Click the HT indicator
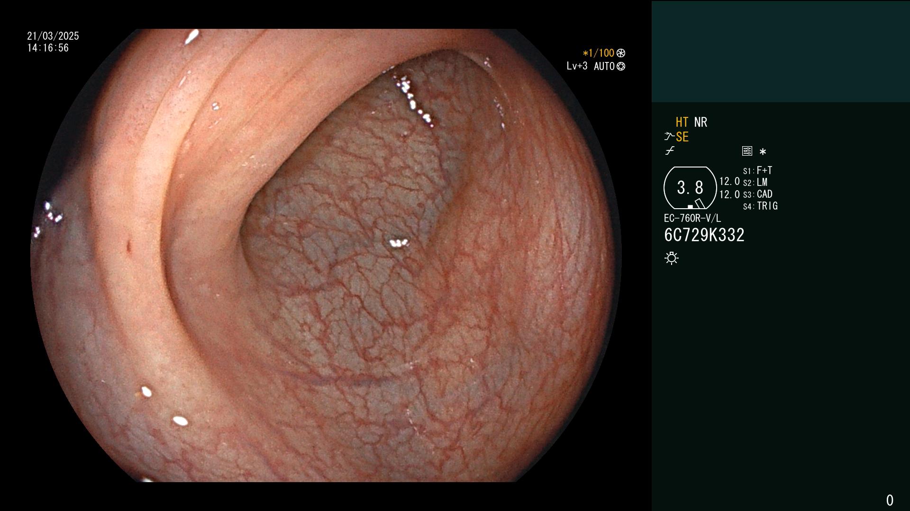 click(682, 122)
